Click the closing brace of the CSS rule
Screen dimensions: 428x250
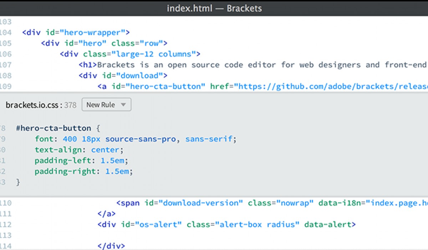[18, 182]
